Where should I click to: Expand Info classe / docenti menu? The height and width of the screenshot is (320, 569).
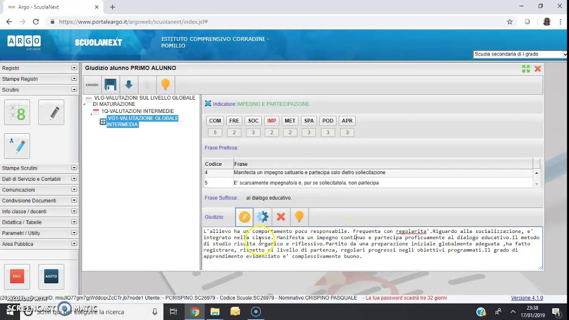coord(74,211)
